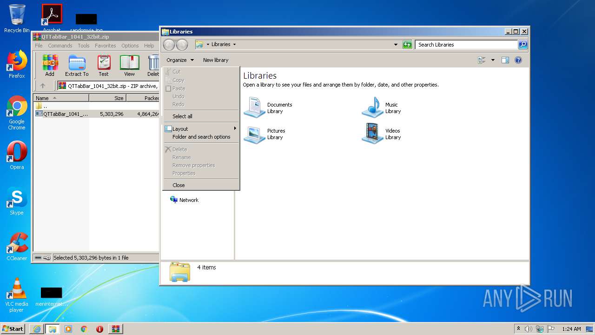
Task: Toggle the preview pane icon
Action: pyautogui.click(x=505, y=60)
